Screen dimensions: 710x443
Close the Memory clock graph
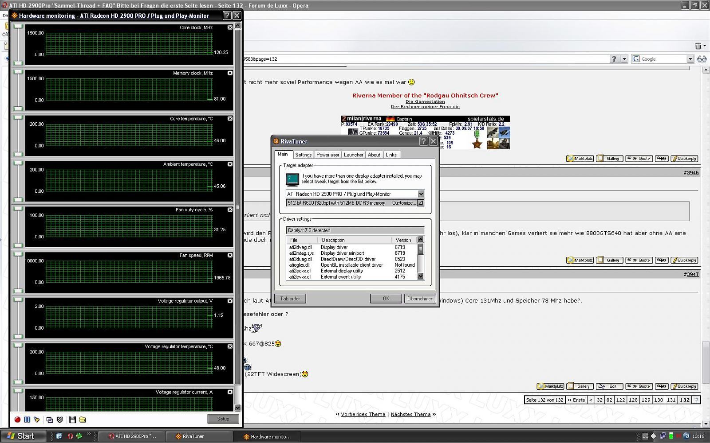pos(230,73)
